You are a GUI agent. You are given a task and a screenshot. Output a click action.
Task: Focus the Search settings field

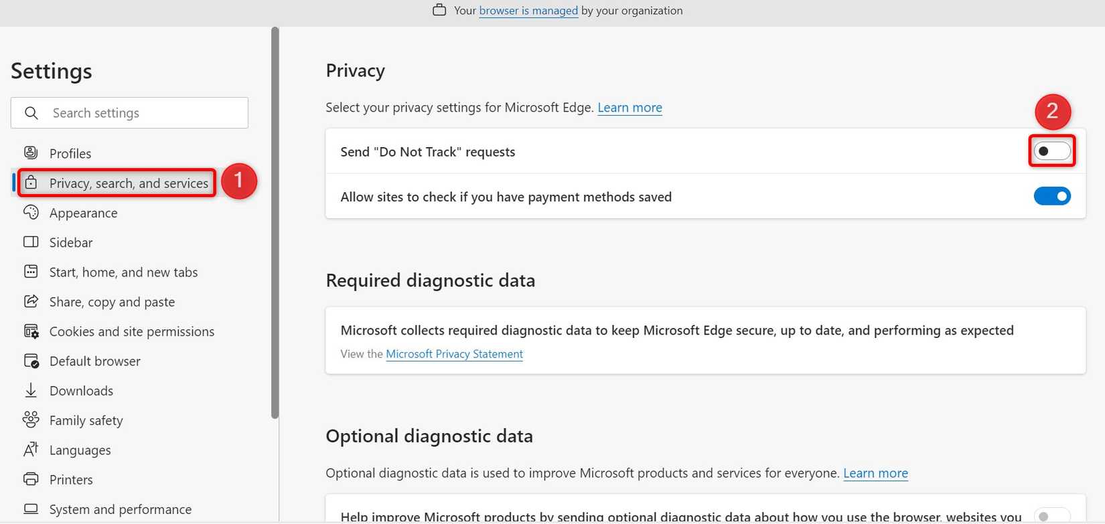pyautogui.click(x=129, y=113)
